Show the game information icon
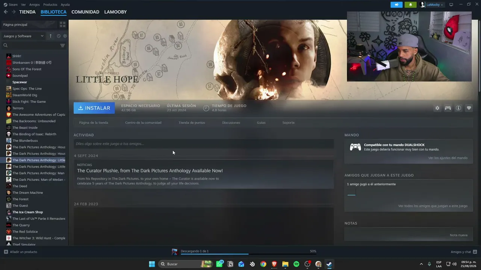 coord(458,108)
